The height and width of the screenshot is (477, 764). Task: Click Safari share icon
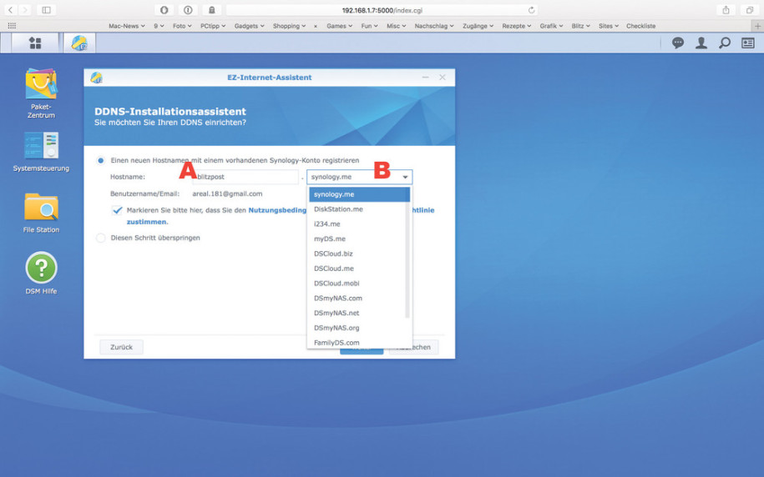coord(726,10)
